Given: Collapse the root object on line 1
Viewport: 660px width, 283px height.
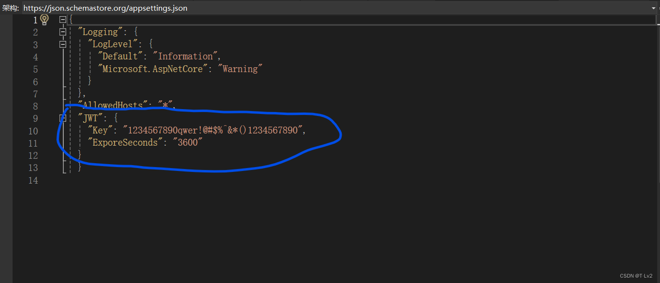Looking at the screenshot, I should click(x=62, y=19).
